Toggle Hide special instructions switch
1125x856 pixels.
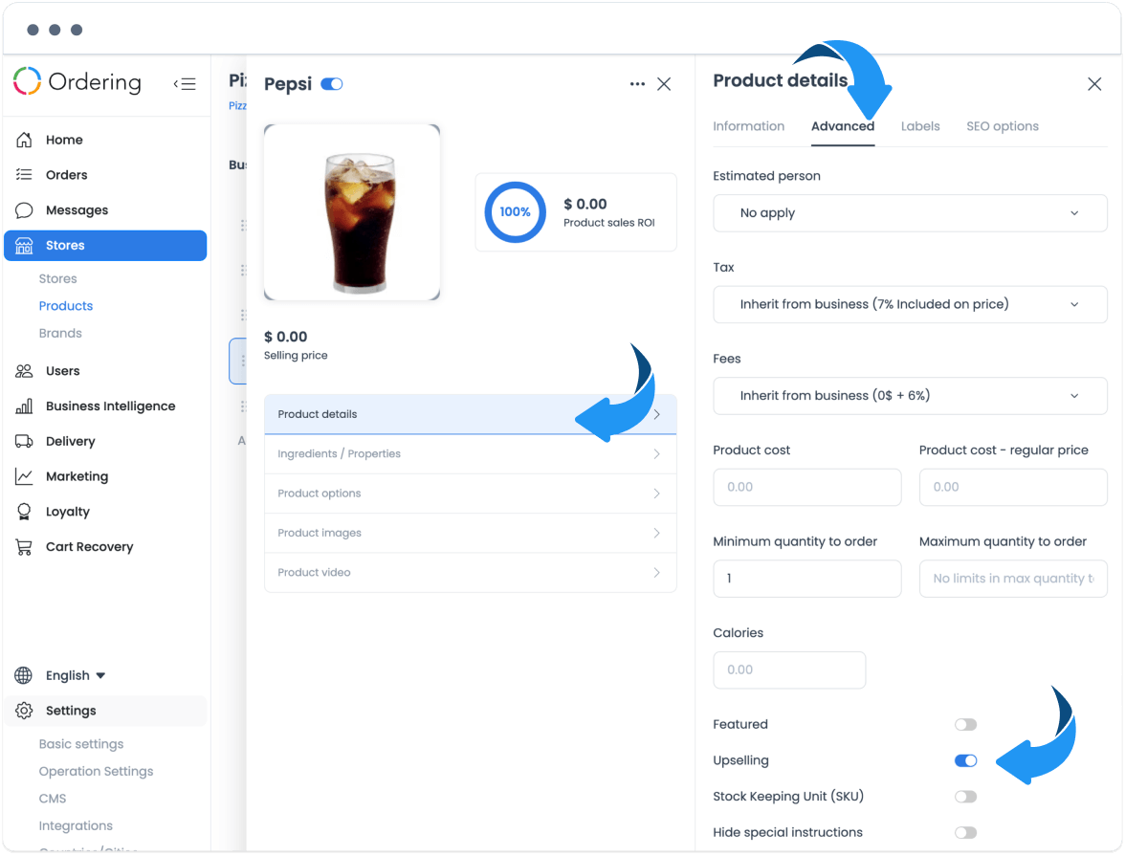(966, 832)
